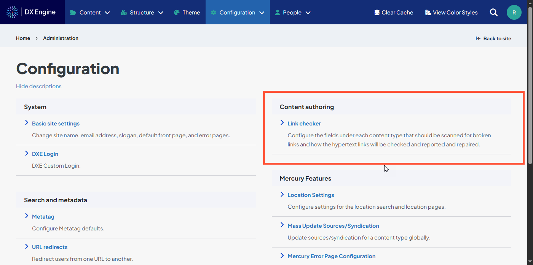Click chevron beside Basic site settings
The height and width of the screenshot is (265, 533).
pos(27,122)
